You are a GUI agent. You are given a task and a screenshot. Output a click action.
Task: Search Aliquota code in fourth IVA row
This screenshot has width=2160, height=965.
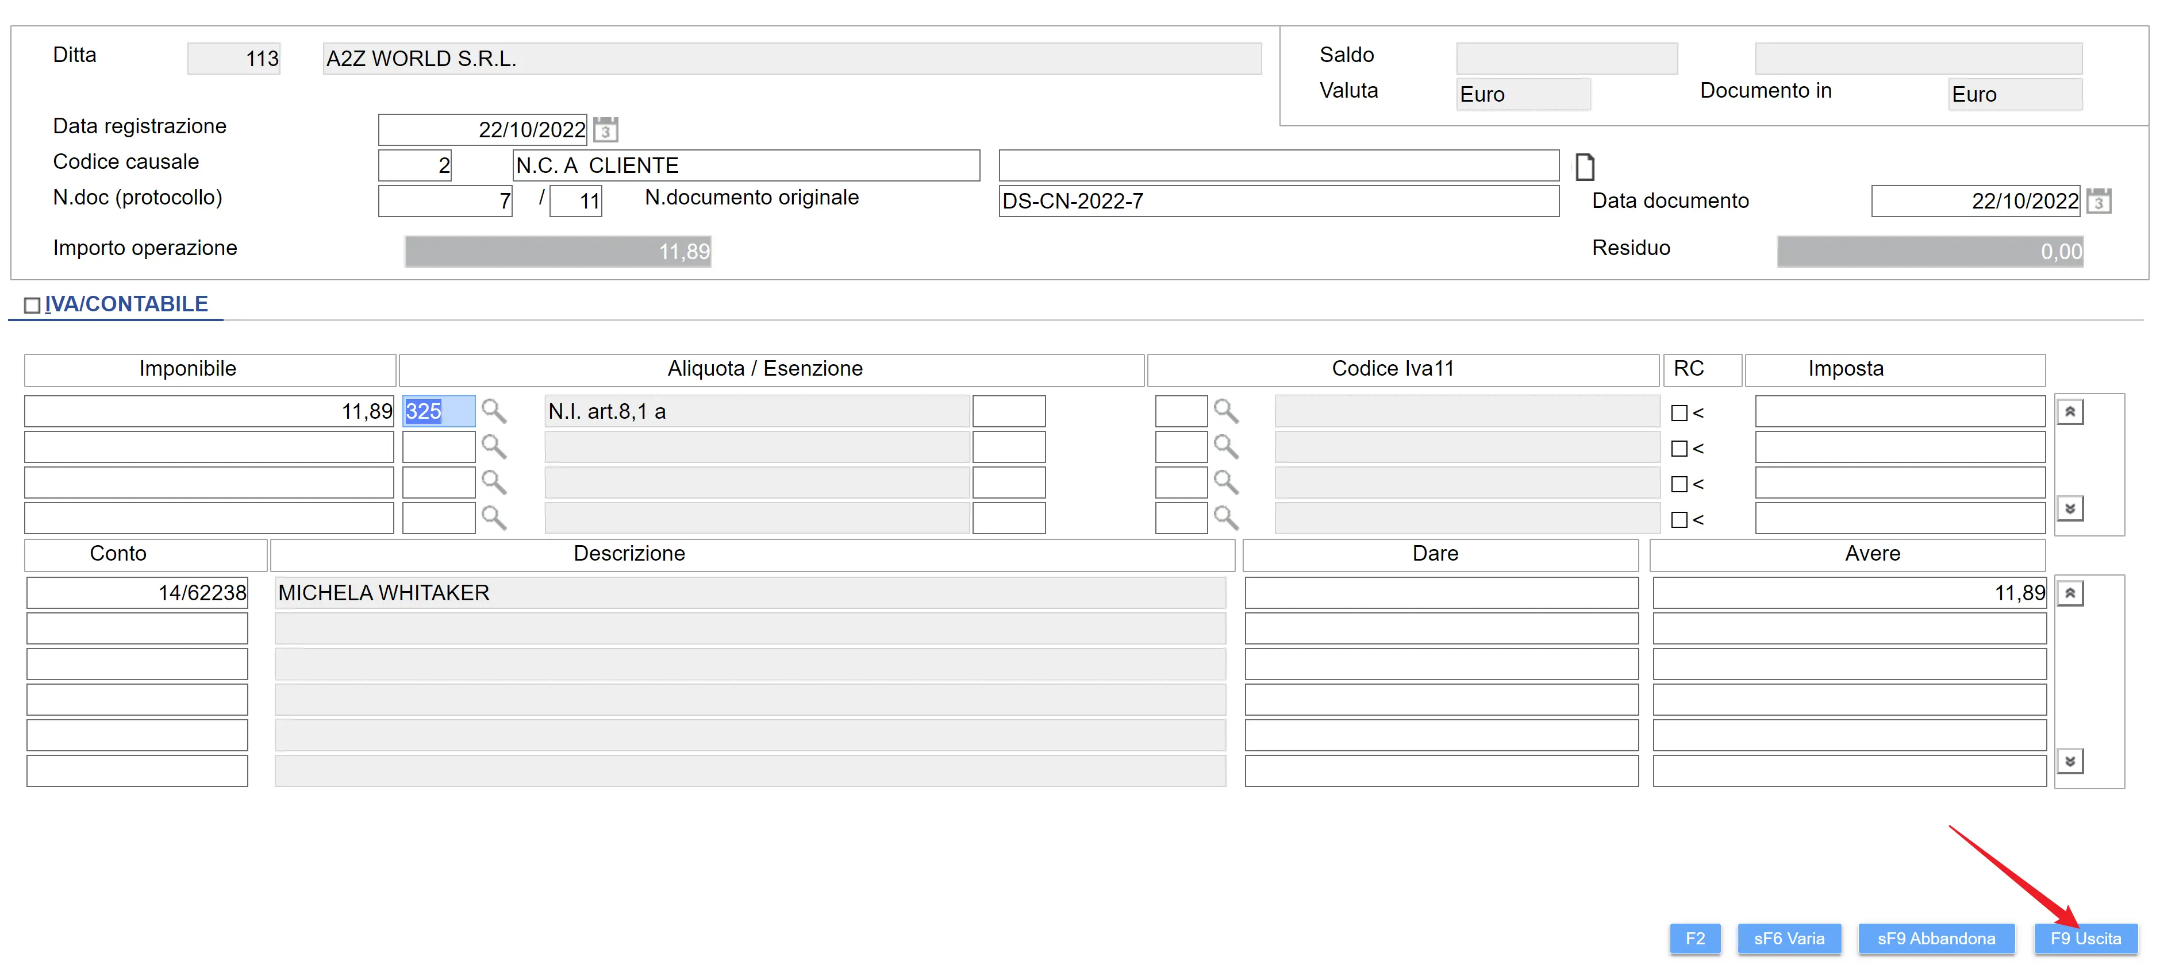(494, 519)
